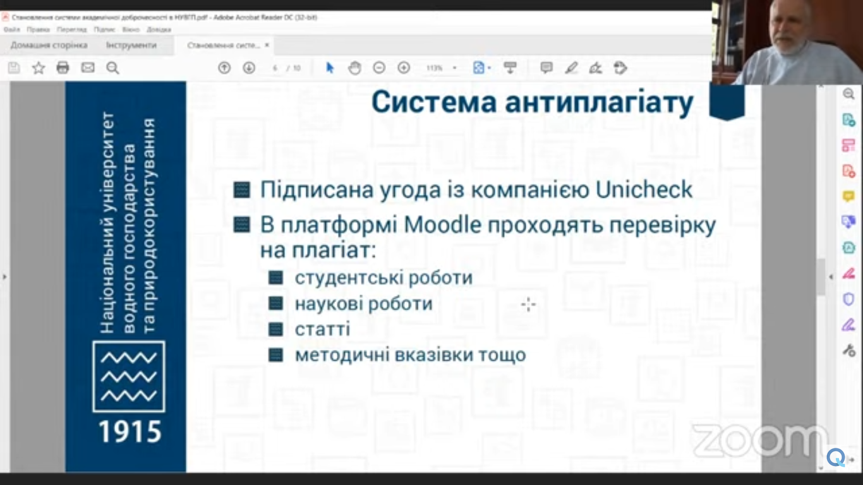Click the zoom out minus button
The image size is (863, 485).
pos(379,68)
